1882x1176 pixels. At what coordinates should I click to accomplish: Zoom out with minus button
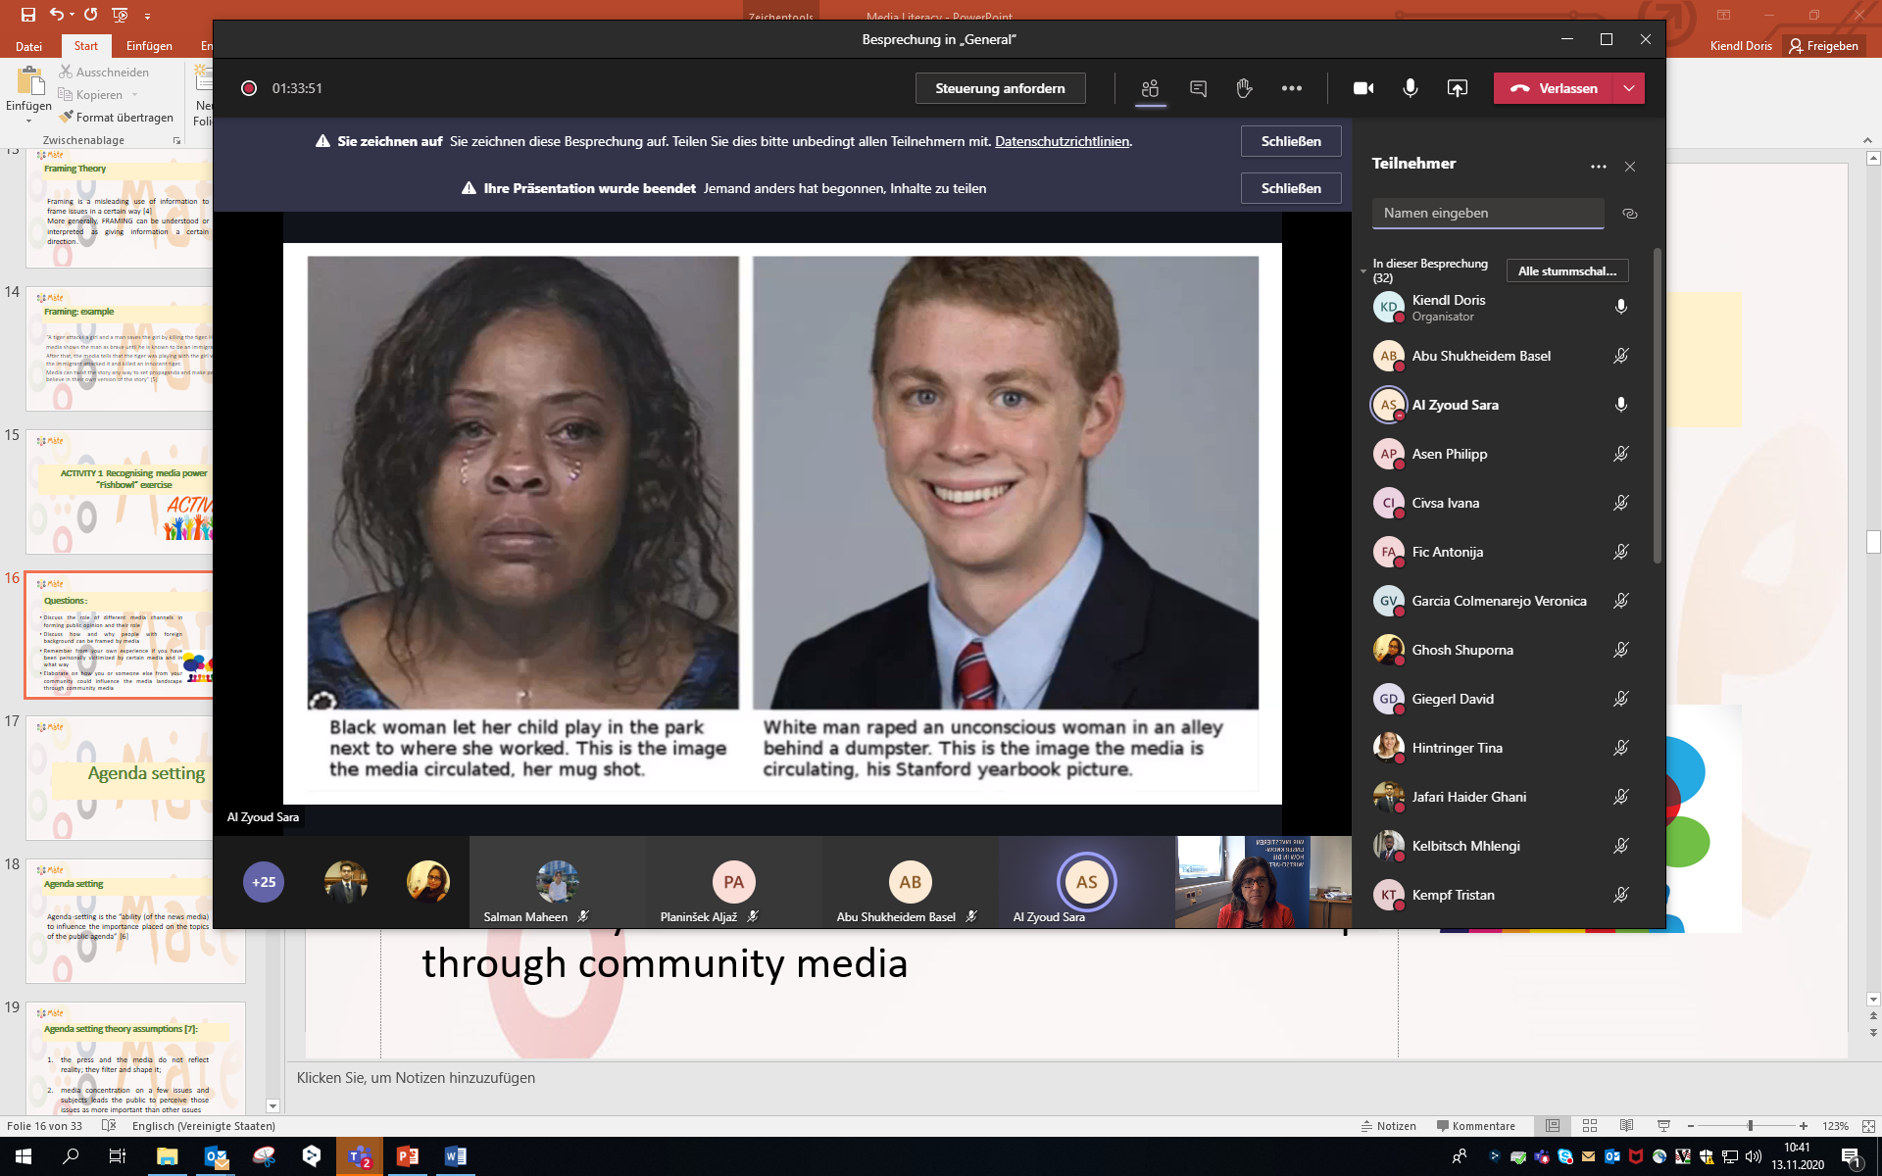1691,1126
